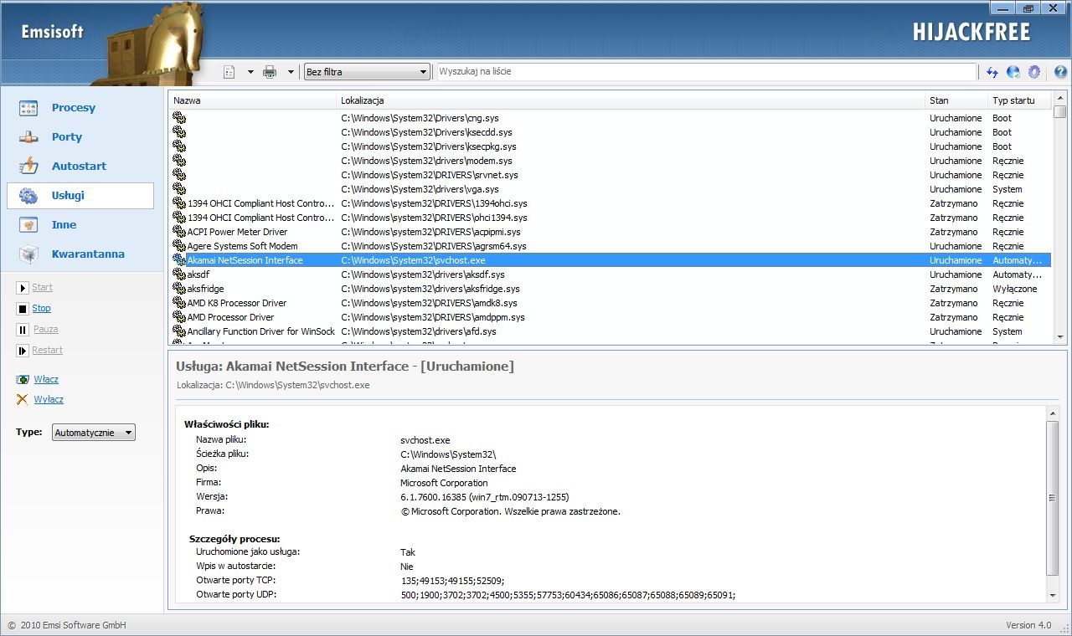Open the 'Bez filtra' filter dropdown
Viewport: 1072px width, 636px height.
[x=367, y=72]
